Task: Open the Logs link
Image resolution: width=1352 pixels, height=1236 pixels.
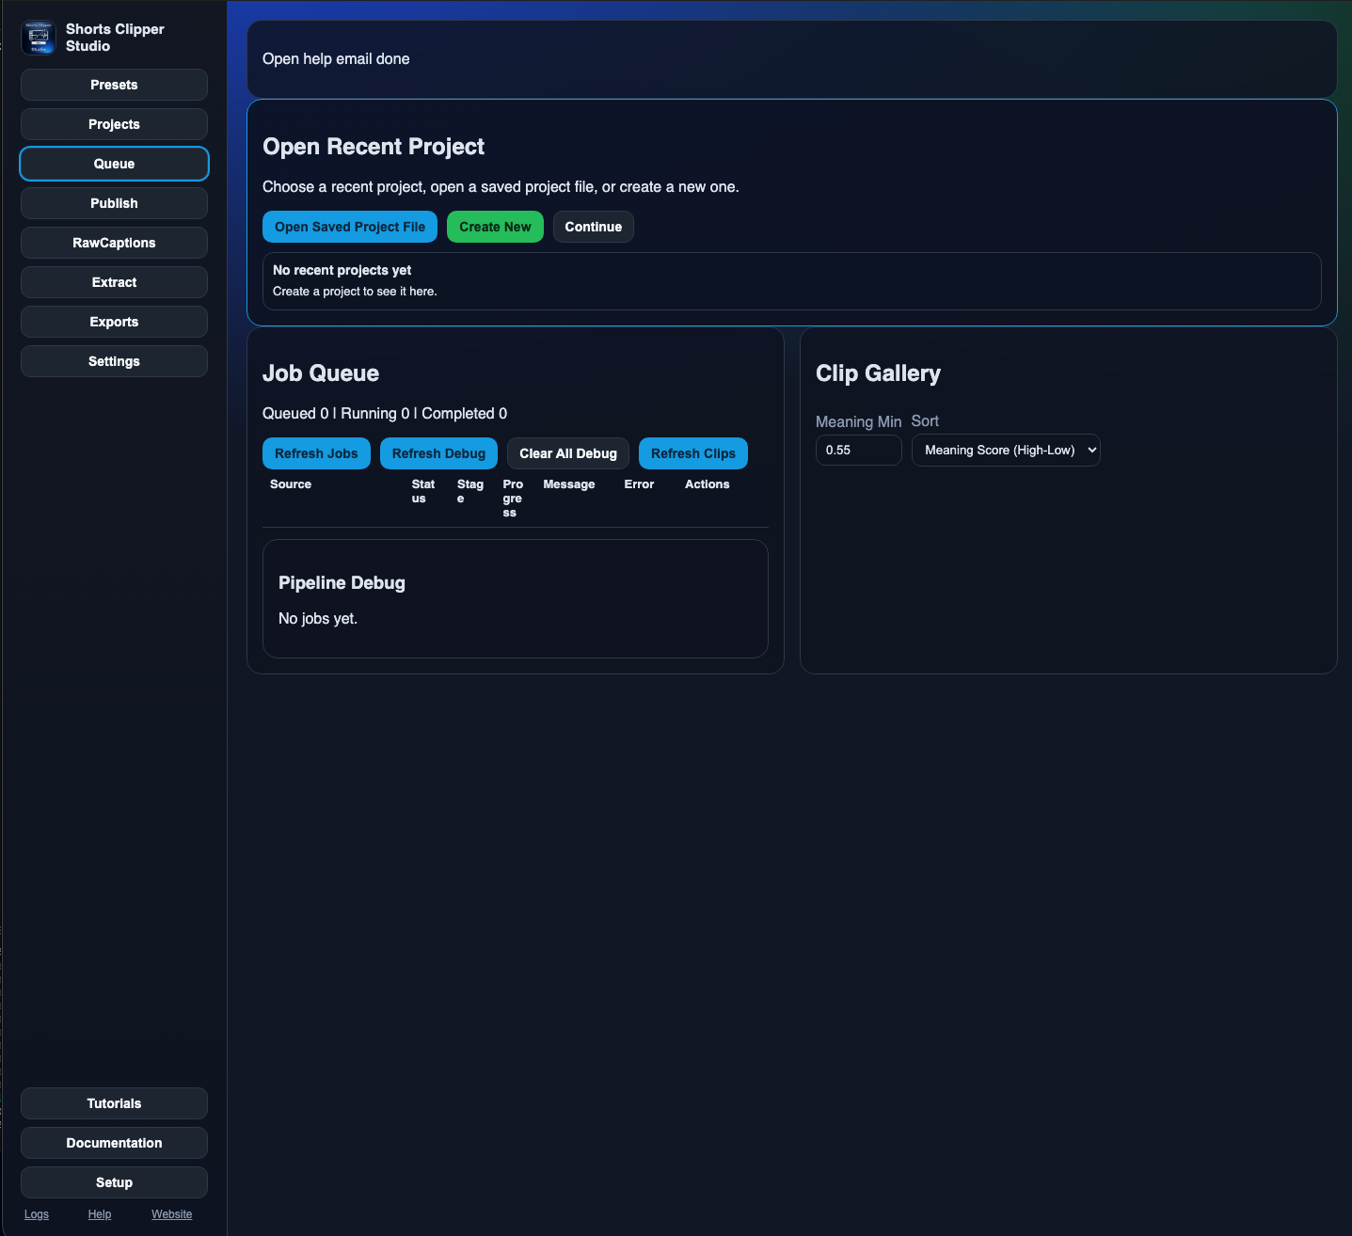Action: click(37, 1214)
